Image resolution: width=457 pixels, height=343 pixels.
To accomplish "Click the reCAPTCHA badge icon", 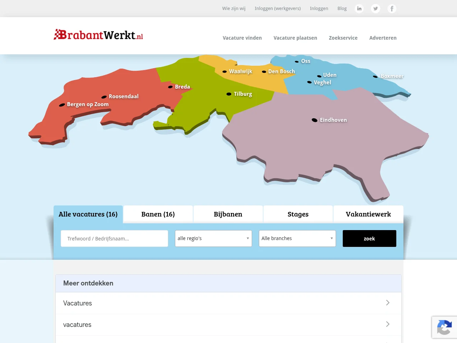I will coord(445,327).
